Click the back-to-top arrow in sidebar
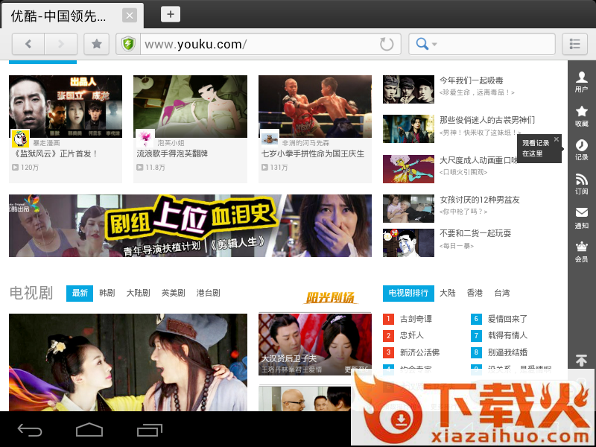This screenshot has width=596, height=447. tap(582, 360)
